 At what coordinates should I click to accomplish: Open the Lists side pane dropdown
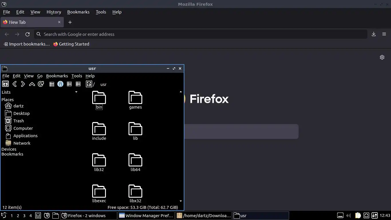[76, 92]
